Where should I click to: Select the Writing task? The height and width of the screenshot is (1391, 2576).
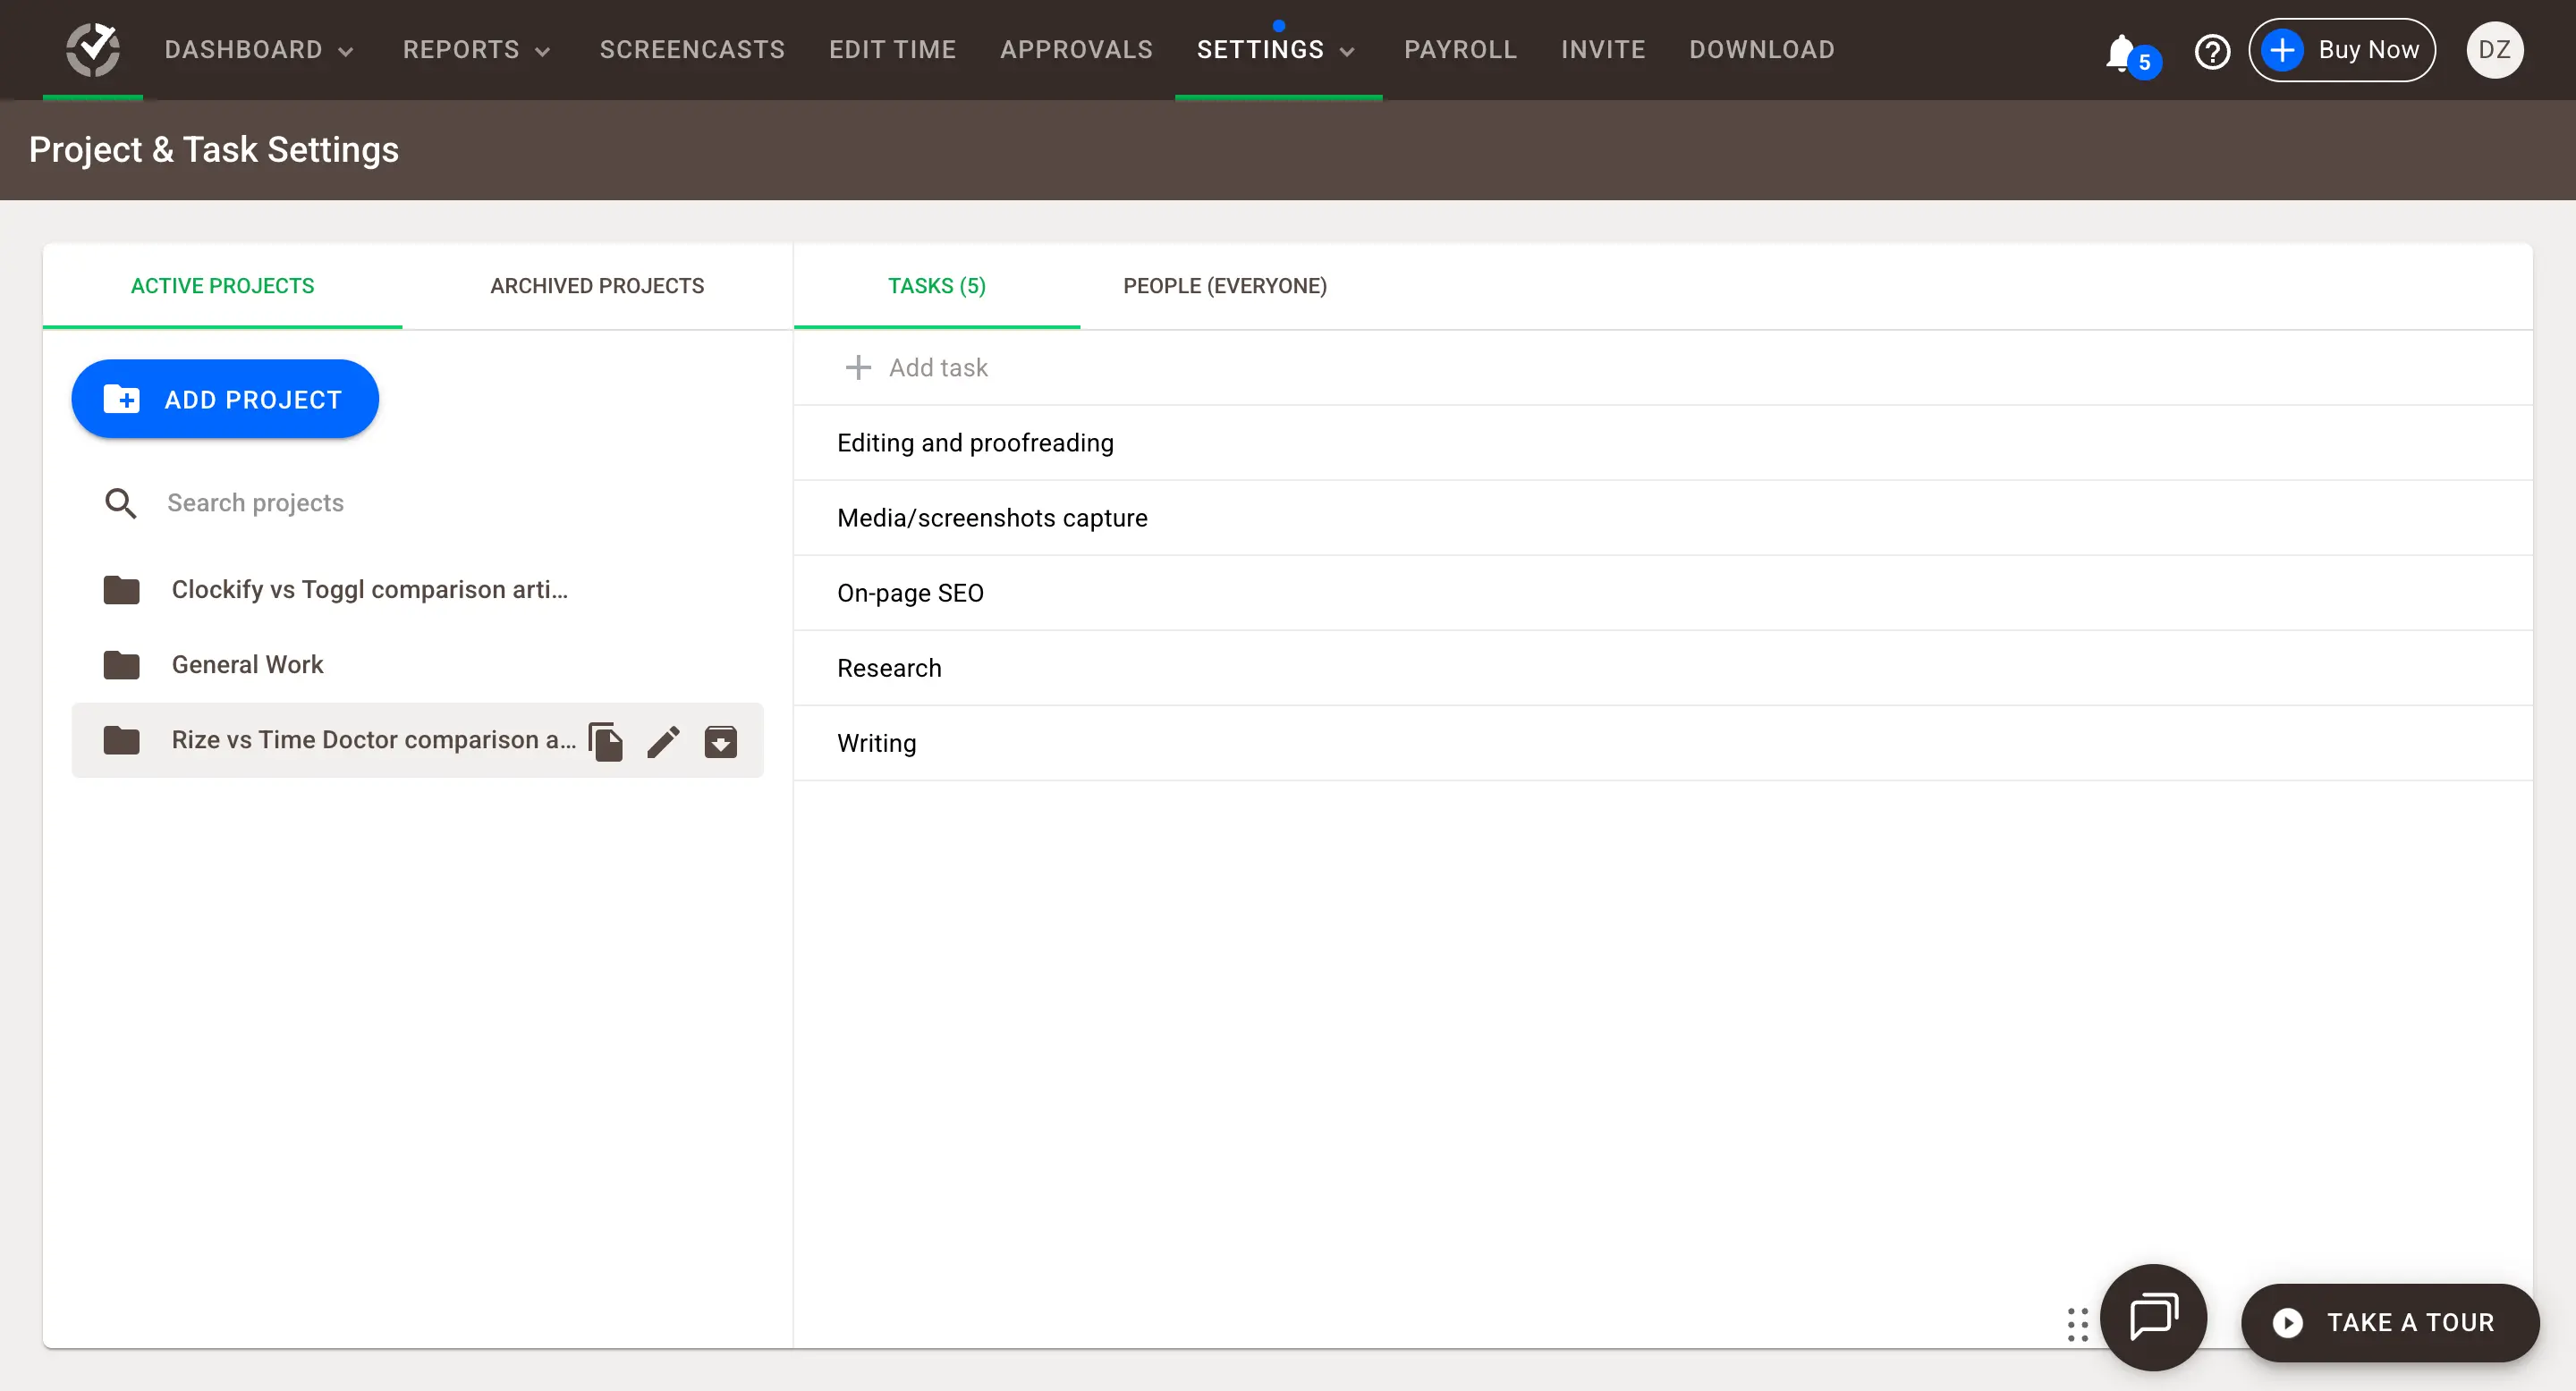pos(1662,743)
